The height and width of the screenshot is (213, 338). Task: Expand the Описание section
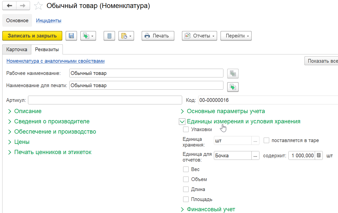pos(28,111)
